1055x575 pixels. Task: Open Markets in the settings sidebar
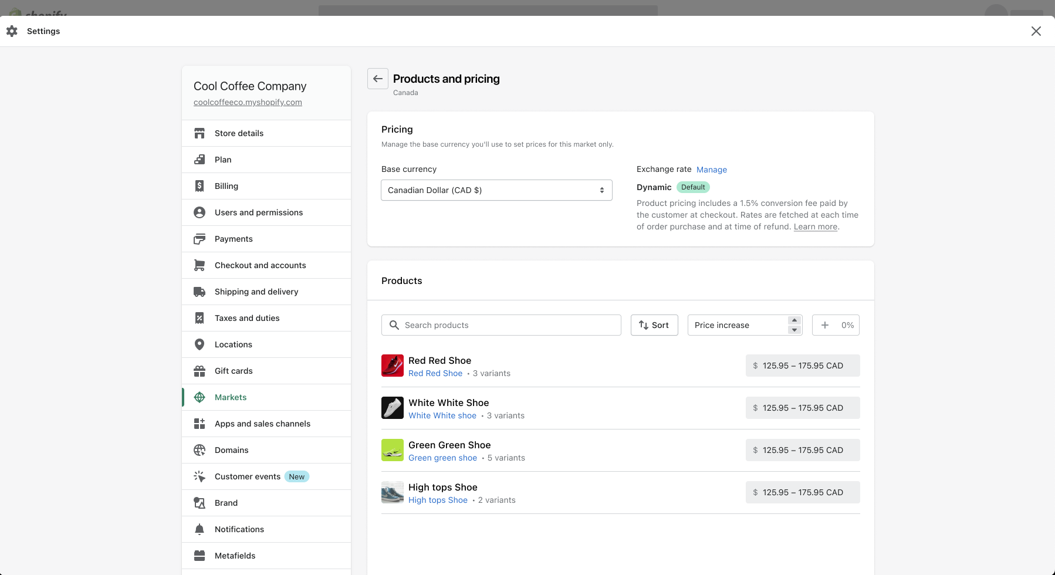pyautogui.click(x=231, y=397)
